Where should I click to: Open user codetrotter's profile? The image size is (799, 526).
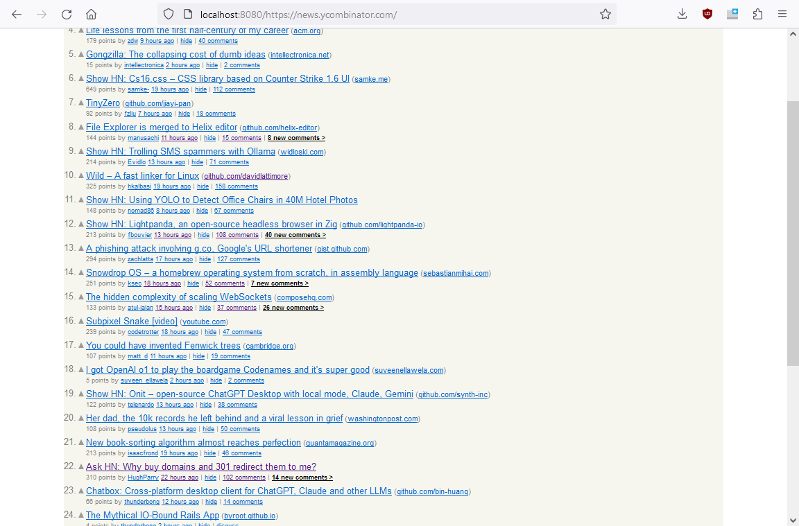pyautogui.click(x=143, y=332)
